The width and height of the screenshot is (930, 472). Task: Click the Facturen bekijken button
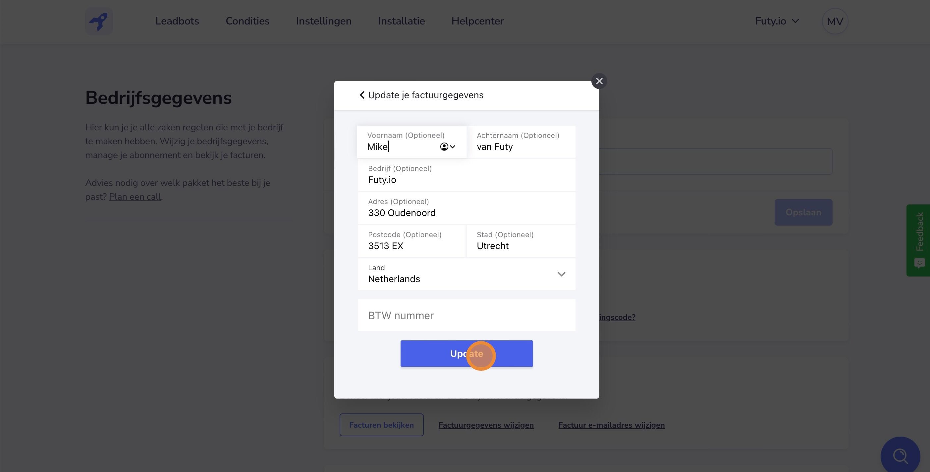(381, 425)
